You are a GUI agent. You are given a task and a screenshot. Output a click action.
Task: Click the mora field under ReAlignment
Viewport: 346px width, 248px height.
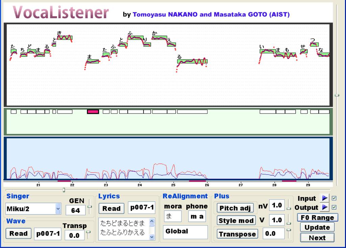coord(173,216)
